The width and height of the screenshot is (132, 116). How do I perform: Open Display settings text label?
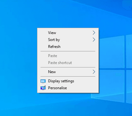point(61,81)
